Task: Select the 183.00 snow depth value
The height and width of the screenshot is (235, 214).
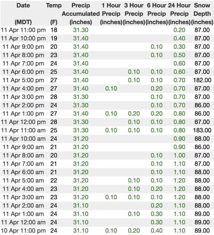Action: pyautogui.click(x=202, y=130)
